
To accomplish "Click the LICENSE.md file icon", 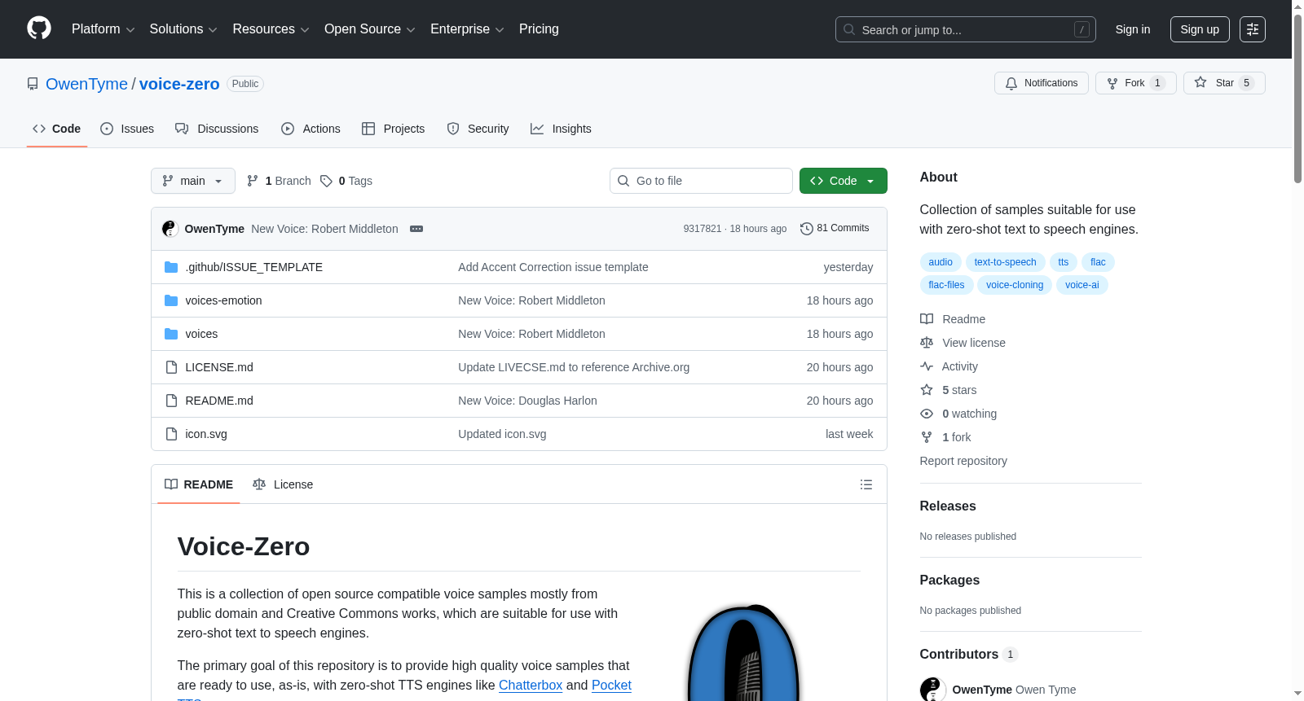I will 171,367.
